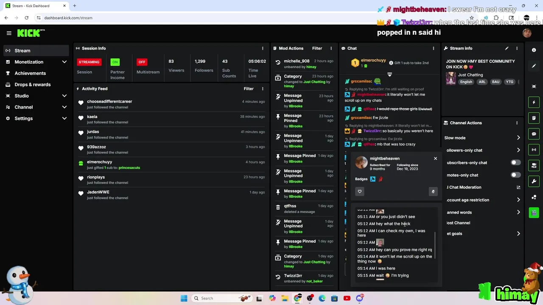Collapse the gift sub leaderboard in Chat
Image resolution: width=543 pixels, height=305 pixels.
389,75
